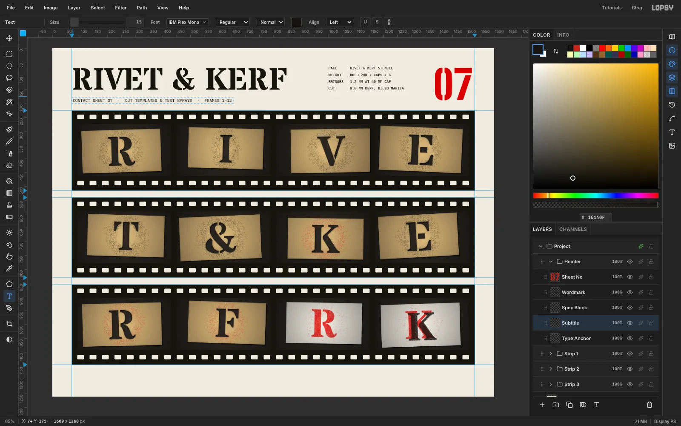Select the Paint Bucket tool

pos(9,181)
